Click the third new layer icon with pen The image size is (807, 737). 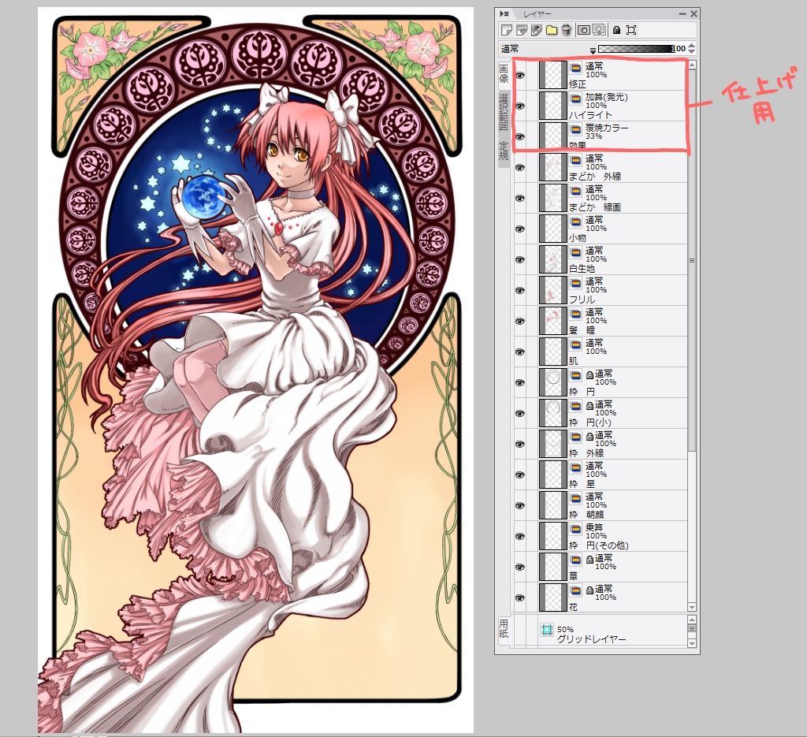coord(536,30)
